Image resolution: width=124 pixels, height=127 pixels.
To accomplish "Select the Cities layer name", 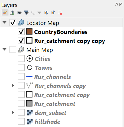I will [43, 59].
